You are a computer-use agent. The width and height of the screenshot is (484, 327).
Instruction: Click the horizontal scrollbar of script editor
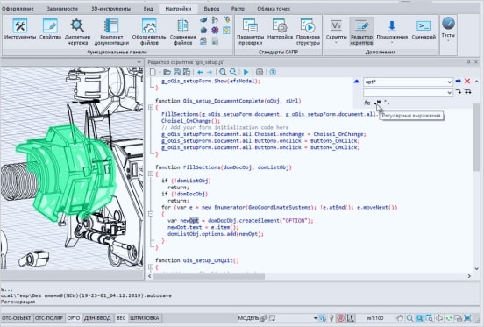(210, 276)
